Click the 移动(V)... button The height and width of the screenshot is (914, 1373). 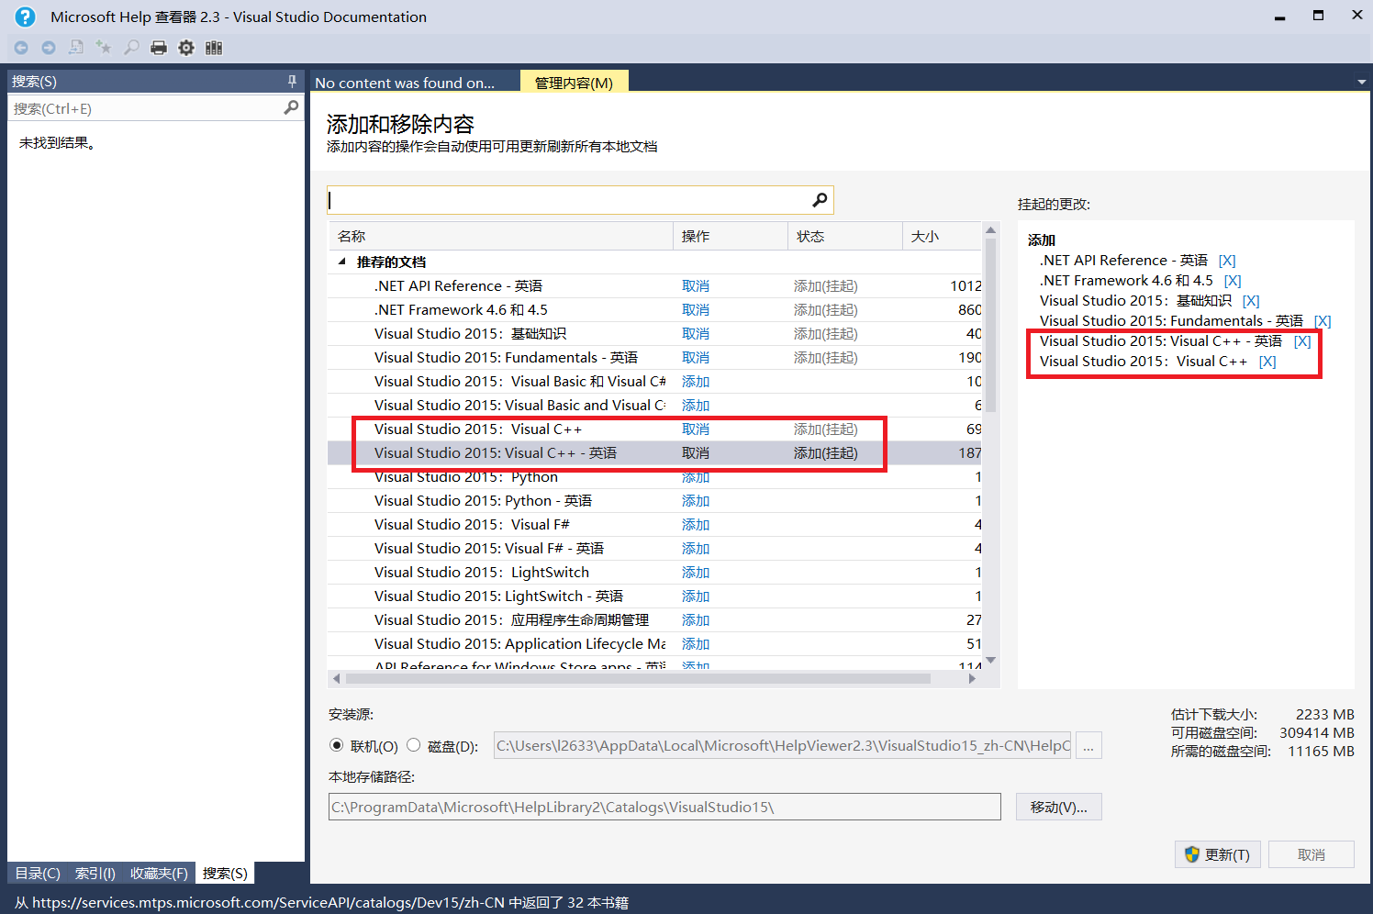1058,807
